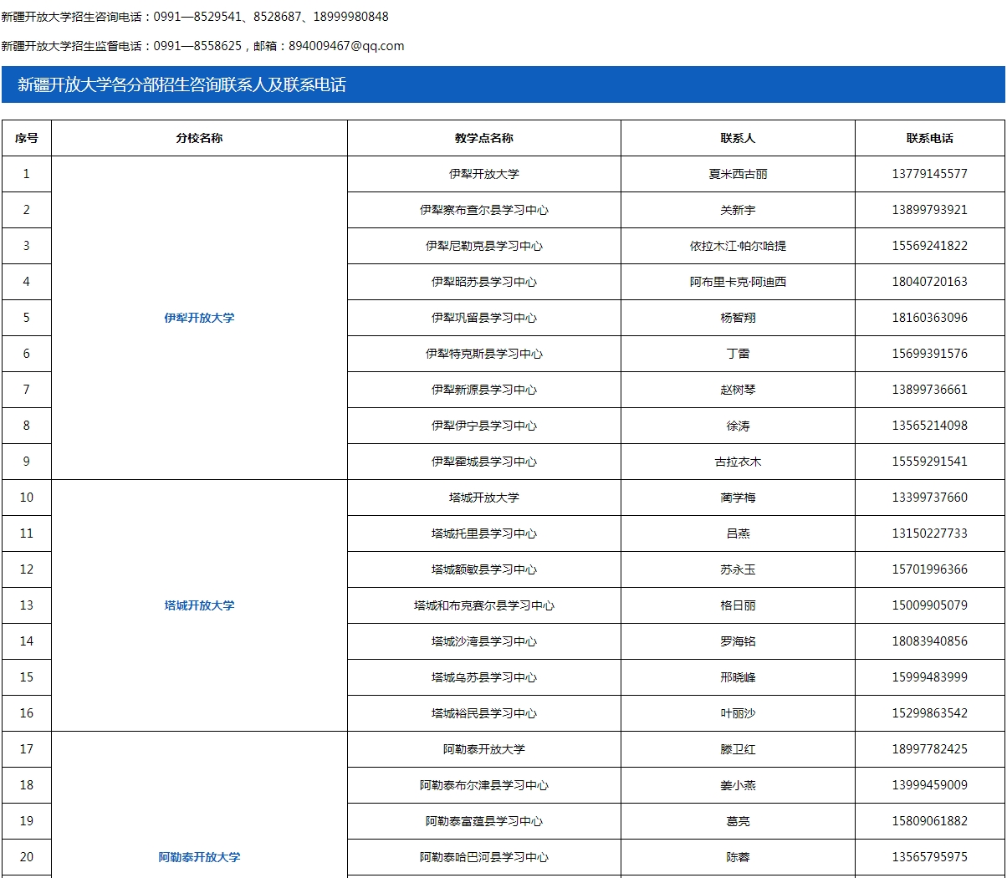Select the 阿勒泰富蕴县学习中心 cell
This screenshot has width=1007, height=878.
pyautogui.click(x=483, y=821)
